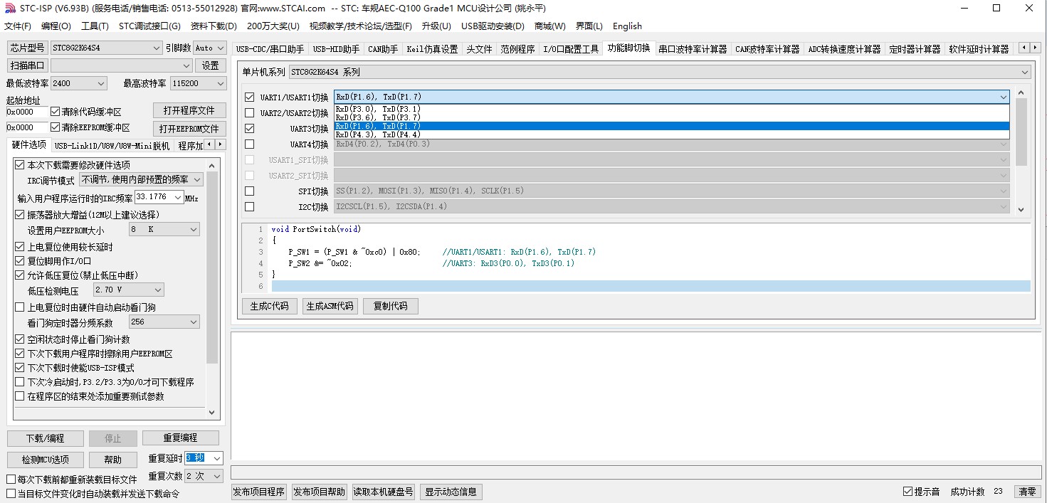Image resolution: width=1047 pixels, height=503 pixels.
Task: Click the 起始地址 0x0000 code address field
Action: pyautogui.click(x=27, y=112)
